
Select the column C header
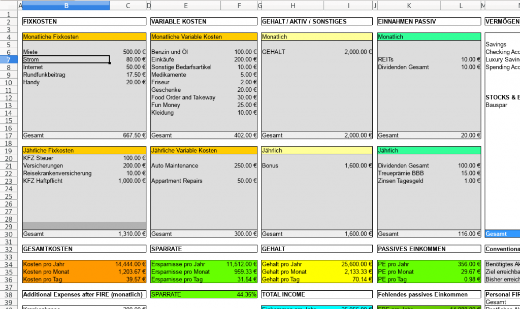(127, 5)
